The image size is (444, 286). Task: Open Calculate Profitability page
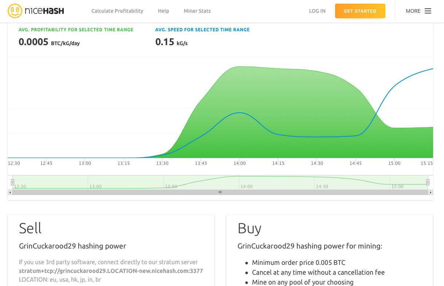point(117,11)
